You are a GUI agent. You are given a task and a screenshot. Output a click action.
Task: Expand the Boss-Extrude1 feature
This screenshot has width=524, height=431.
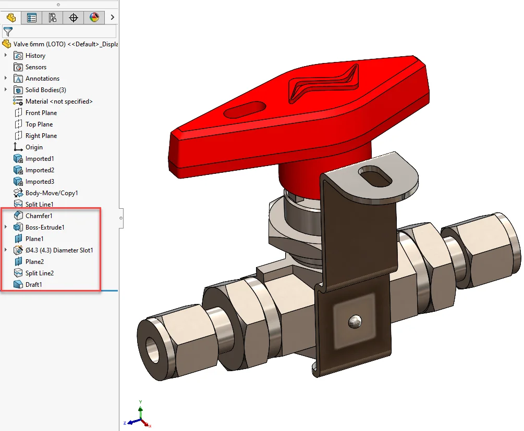coord(6,227)
